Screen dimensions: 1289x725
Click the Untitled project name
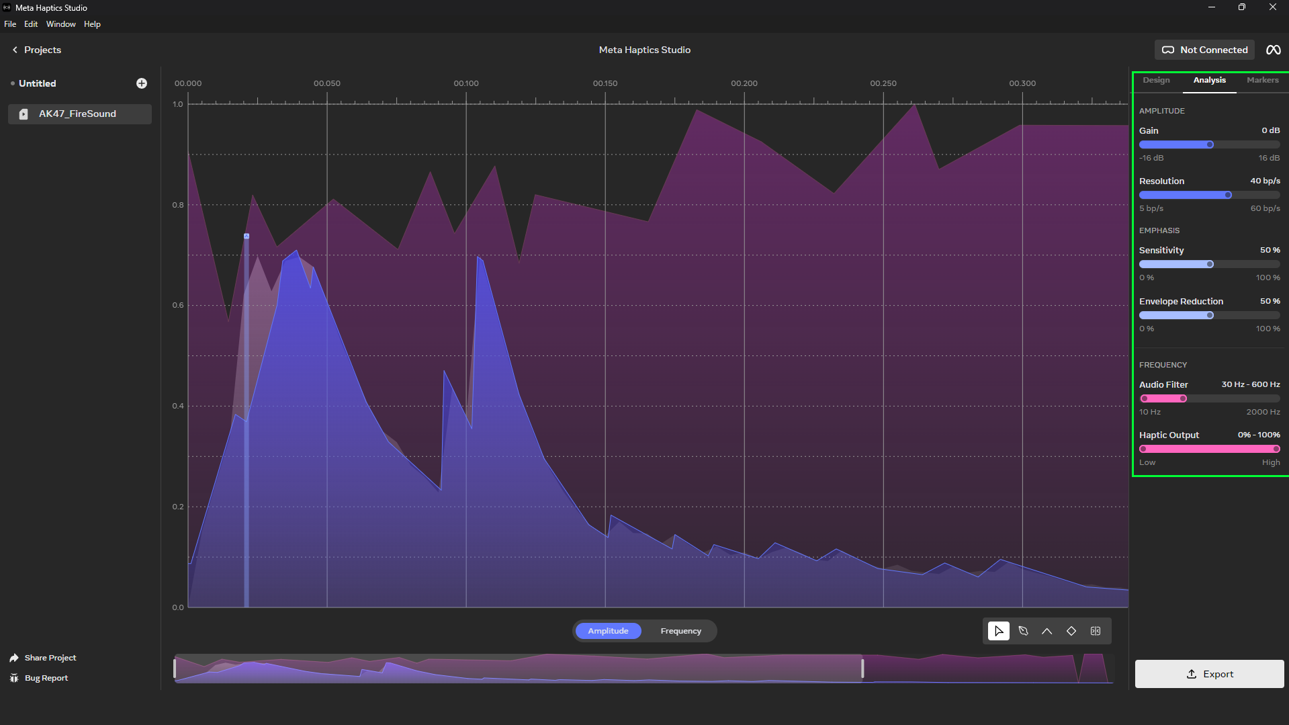(38, 83)
